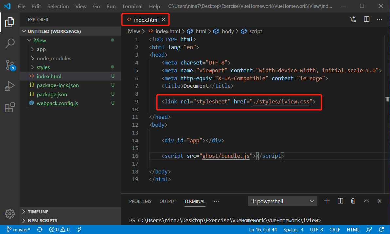Viewport: 390px width, 234px height.
Task: Open index.html in explorer tree
Action: point(70,76)
